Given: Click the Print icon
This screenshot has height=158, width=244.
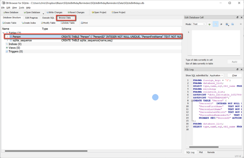Looking at the screenshot, I should (x=84, y=23).
